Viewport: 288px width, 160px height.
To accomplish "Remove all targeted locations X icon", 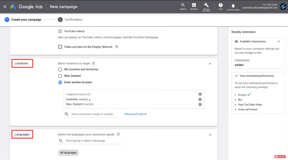I will pyautogui.click(x=200, y=94).
